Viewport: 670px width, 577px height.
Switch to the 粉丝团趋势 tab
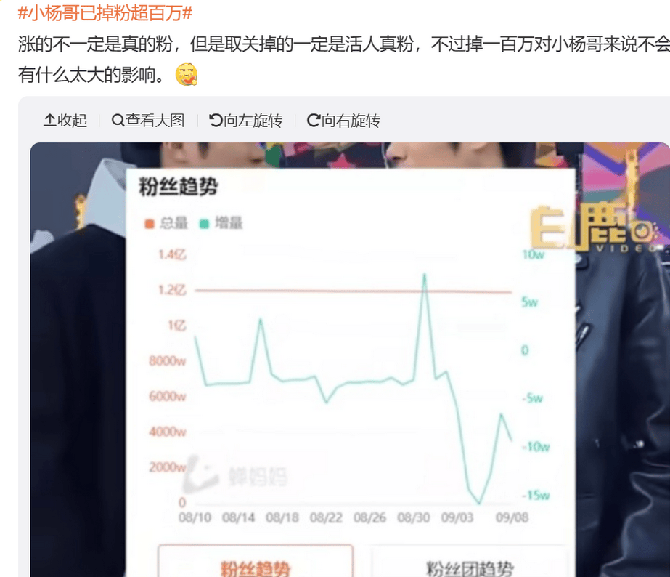[470, 561]
